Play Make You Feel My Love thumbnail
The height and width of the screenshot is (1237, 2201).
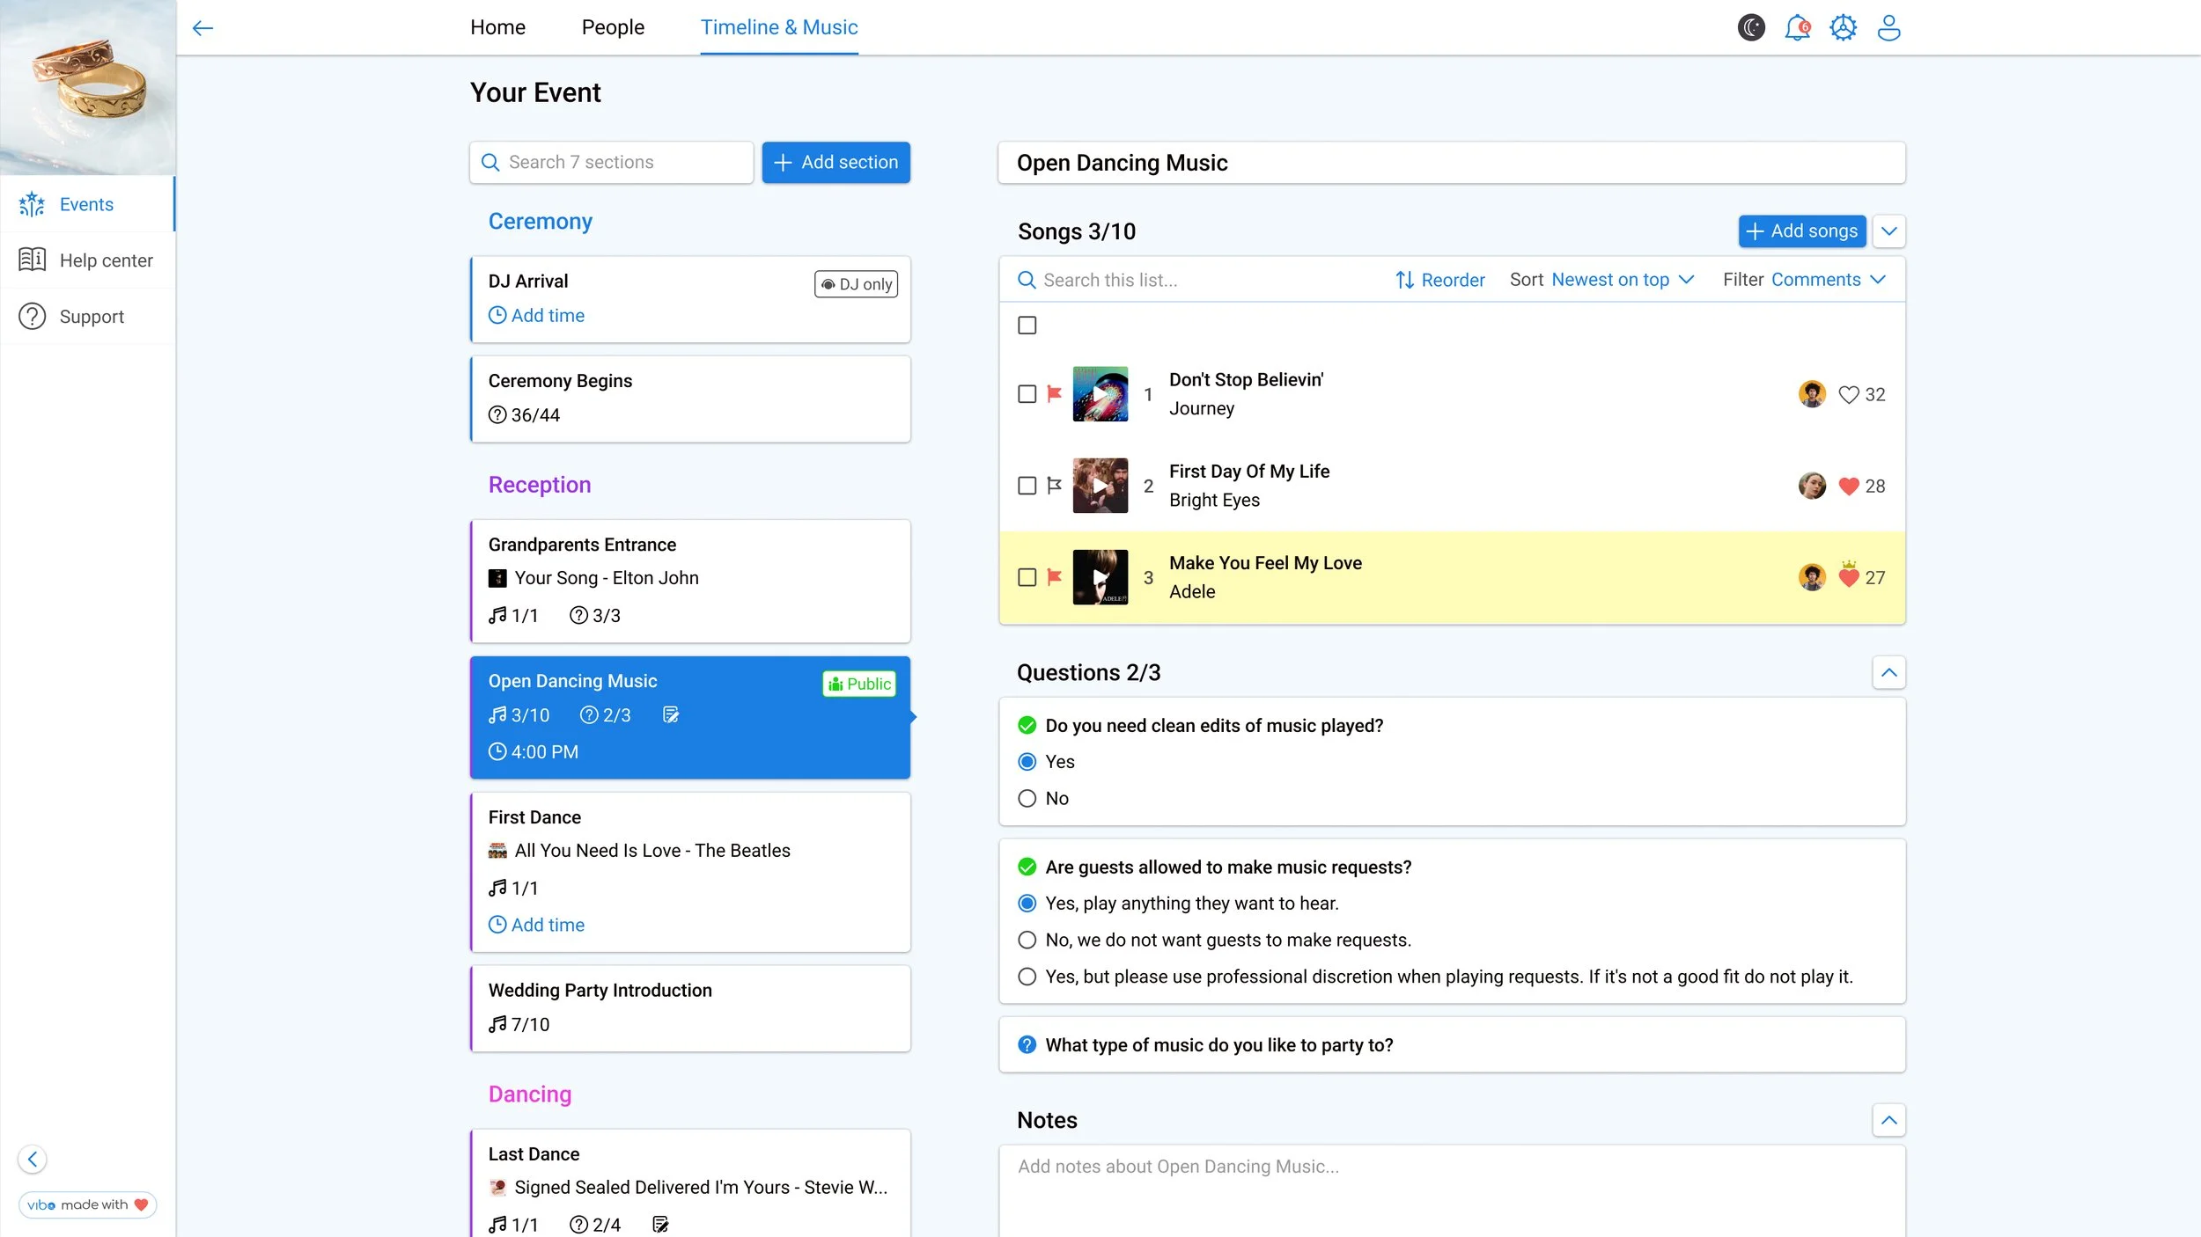pyautogui.click(x=1100, y=577)
